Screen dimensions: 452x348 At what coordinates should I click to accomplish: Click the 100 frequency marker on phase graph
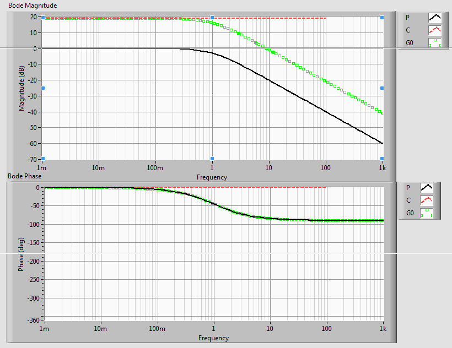(326, 328)
